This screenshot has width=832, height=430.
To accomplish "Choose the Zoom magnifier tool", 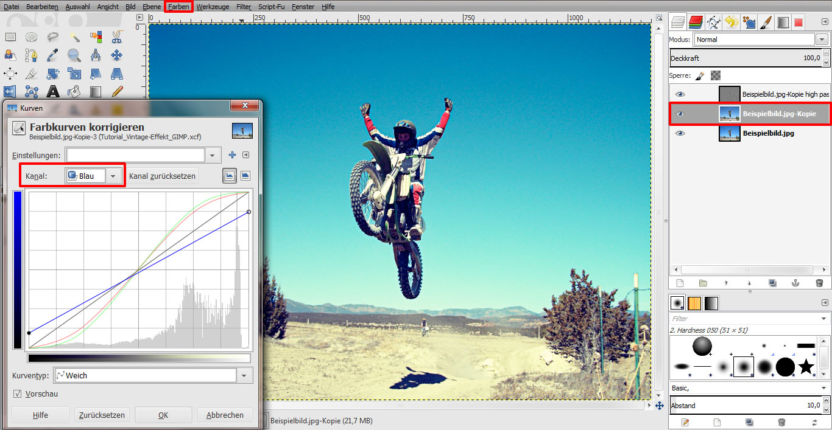I will [x=74, y=55].
